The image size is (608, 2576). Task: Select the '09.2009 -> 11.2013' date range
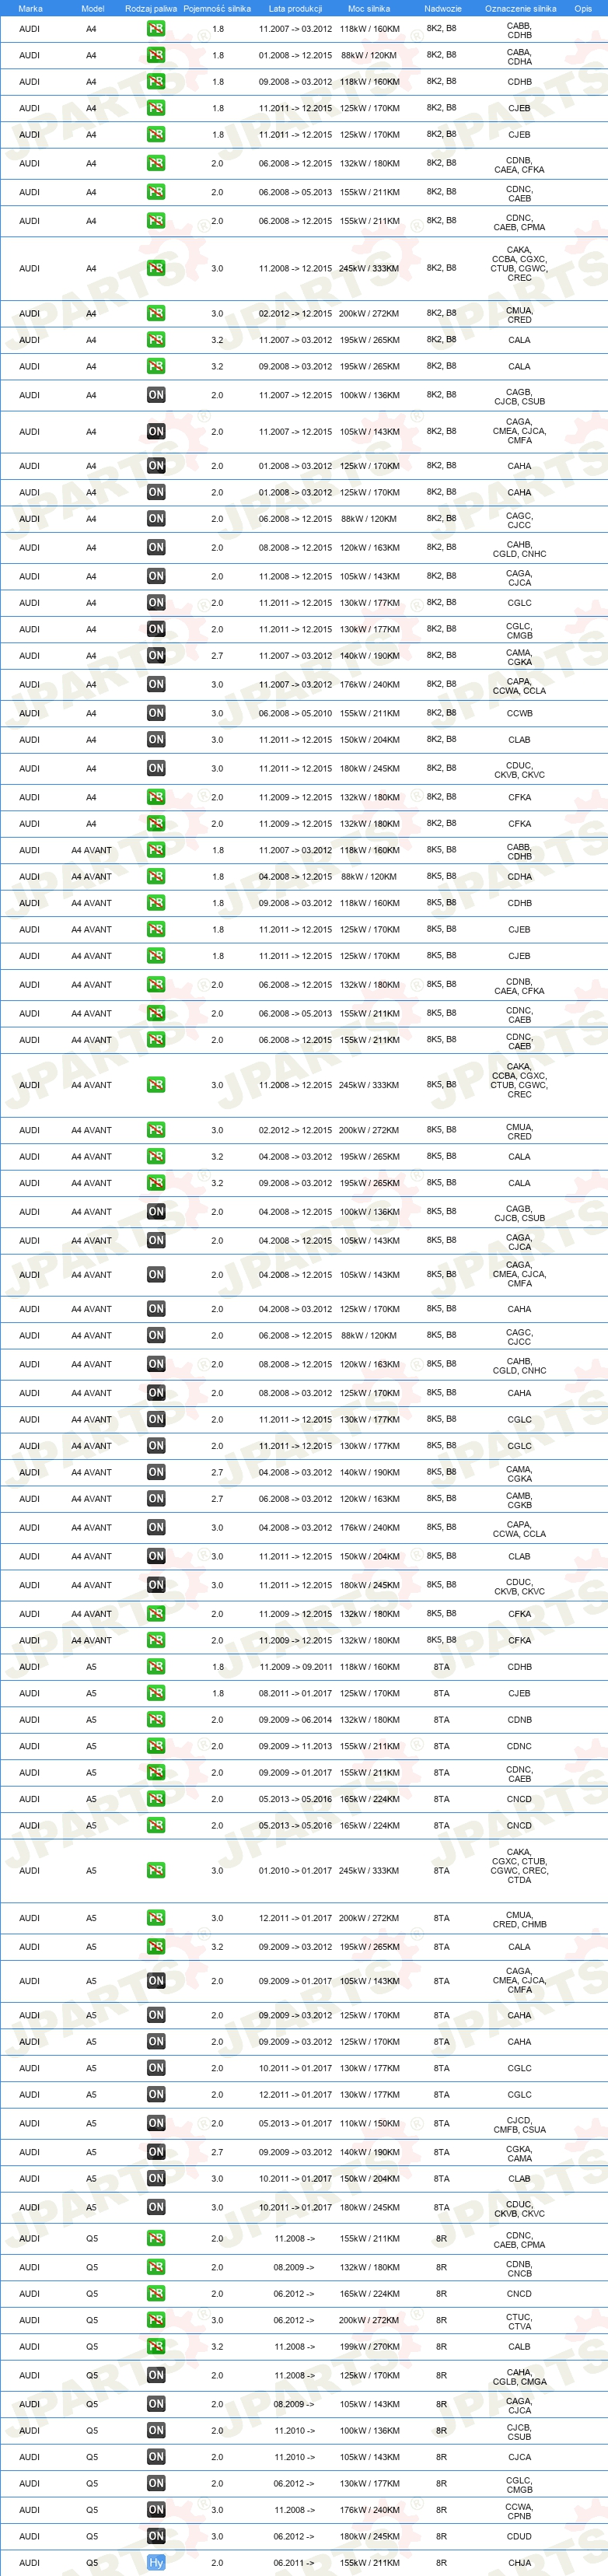coord(295,1746)
